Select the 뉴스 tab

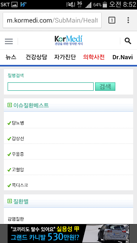click(11, 57)
